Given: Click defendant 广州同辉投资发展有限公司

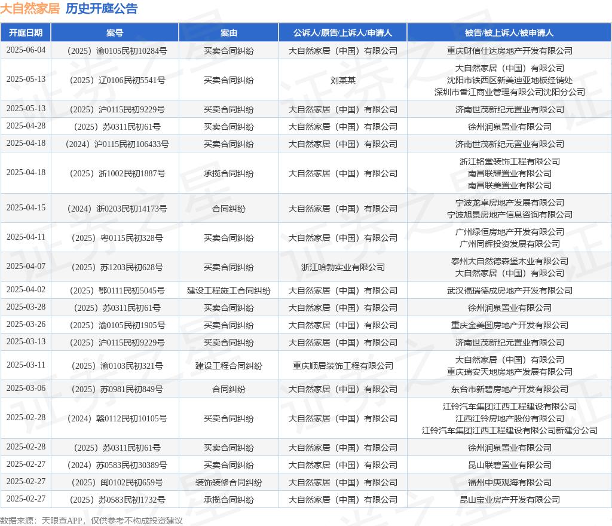Looking at the screenshot, I should 509,244.
